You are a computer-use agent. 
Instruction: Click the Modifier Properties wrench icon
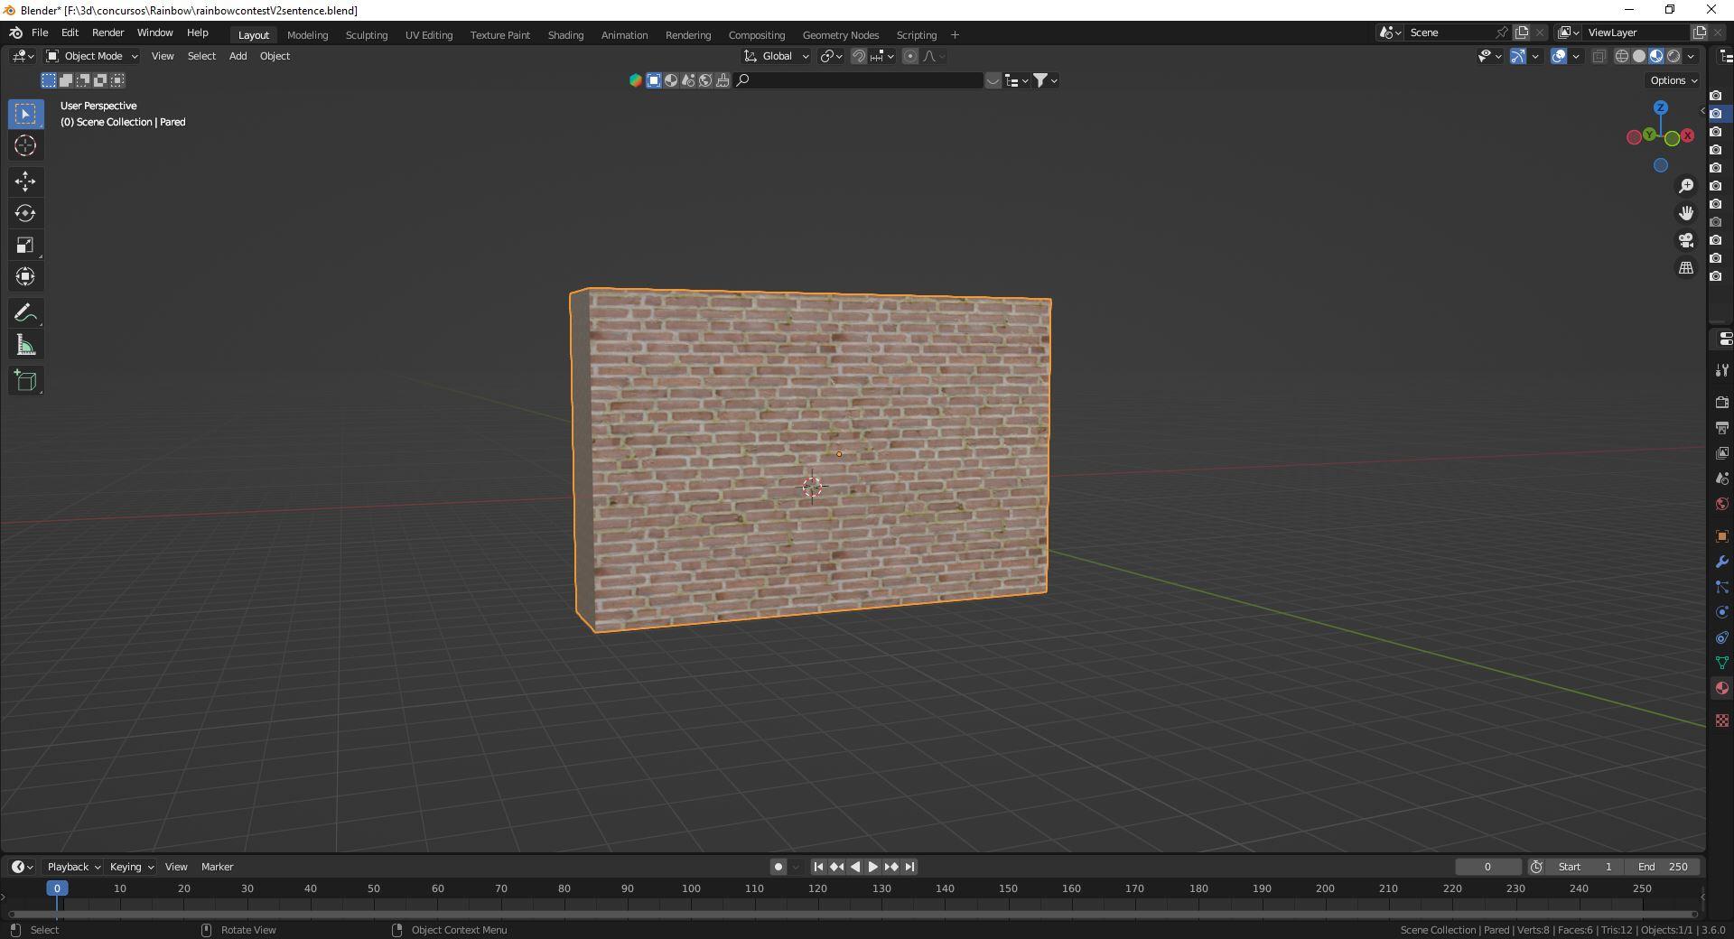(x=1722, y=562)
